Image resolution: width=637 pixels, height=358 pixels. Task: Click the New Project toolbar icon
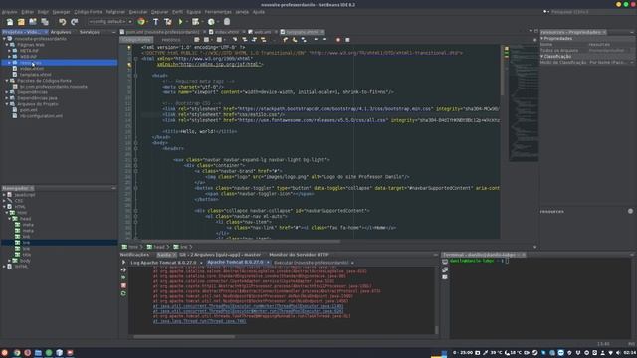tap(21, 22)
